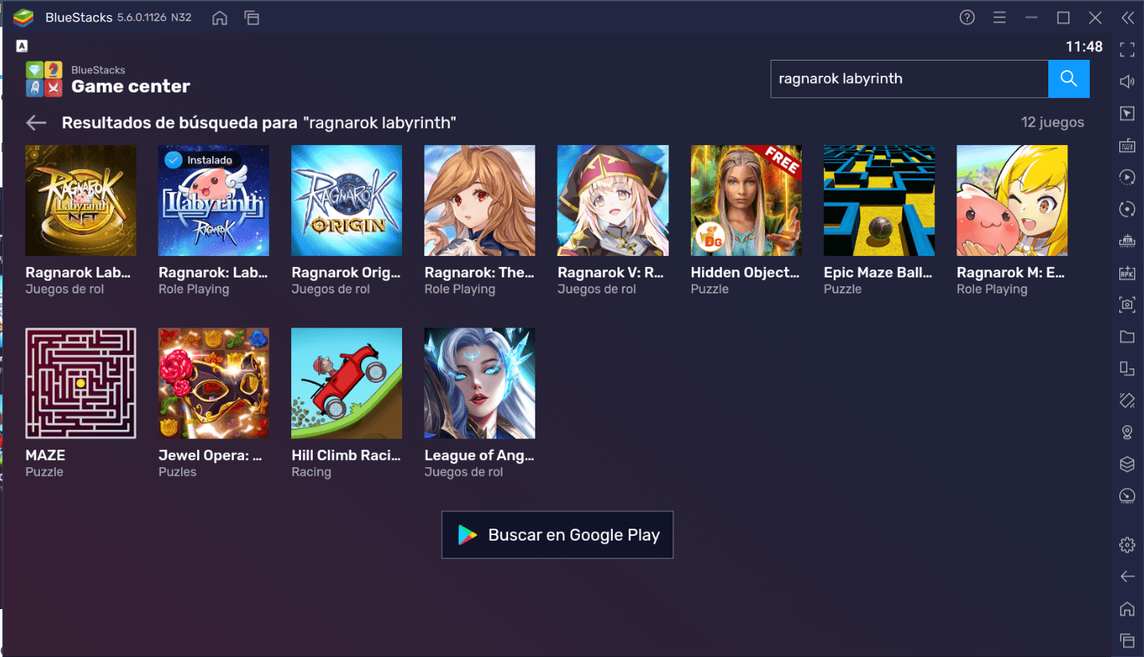
Task: Open settings with the gear icon
Action: 1127,545
